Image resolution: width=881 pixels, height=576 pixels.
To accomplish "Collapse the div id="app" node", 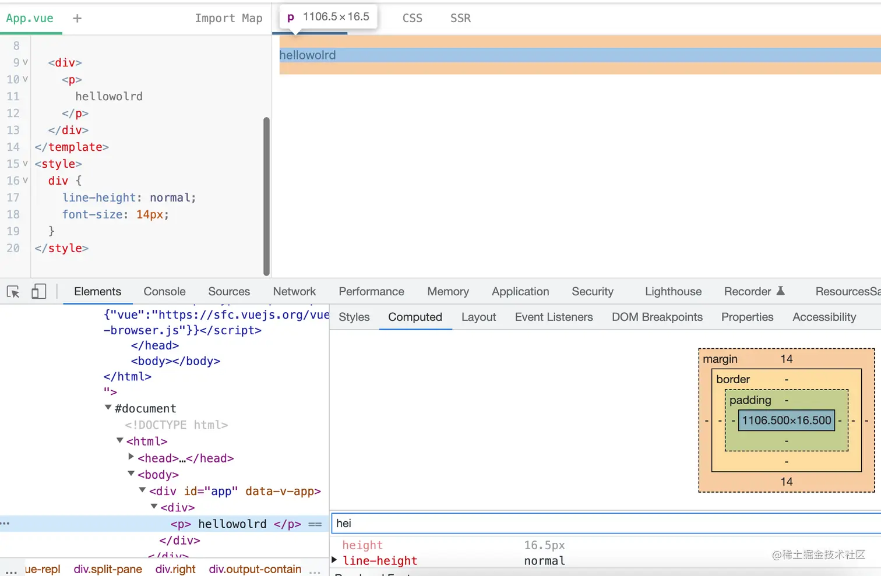I will click(142, 490).
